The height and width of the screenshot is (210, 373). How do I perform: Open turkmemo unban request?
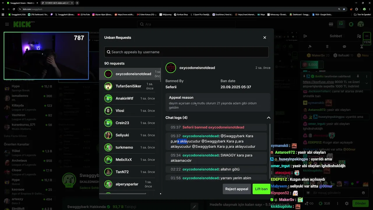coord(130,148)
